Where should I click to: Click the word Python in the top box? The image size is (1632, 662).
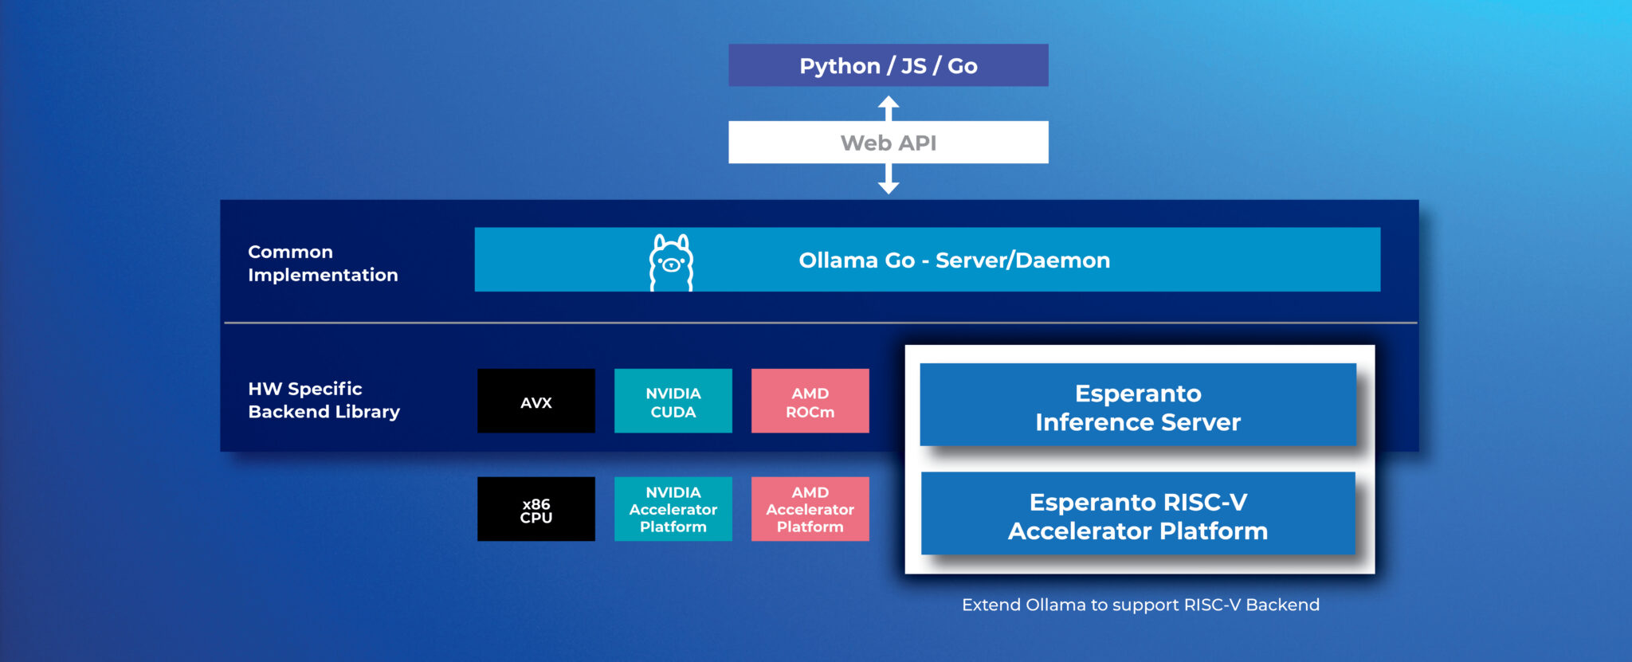pyautogui.click(x=839, y=66)
